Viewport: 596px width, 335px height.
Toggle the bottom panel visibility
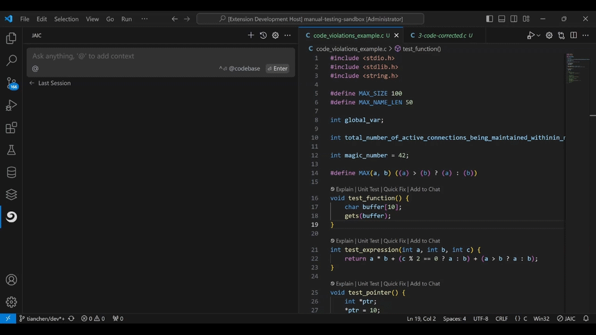tap(502, 18)
